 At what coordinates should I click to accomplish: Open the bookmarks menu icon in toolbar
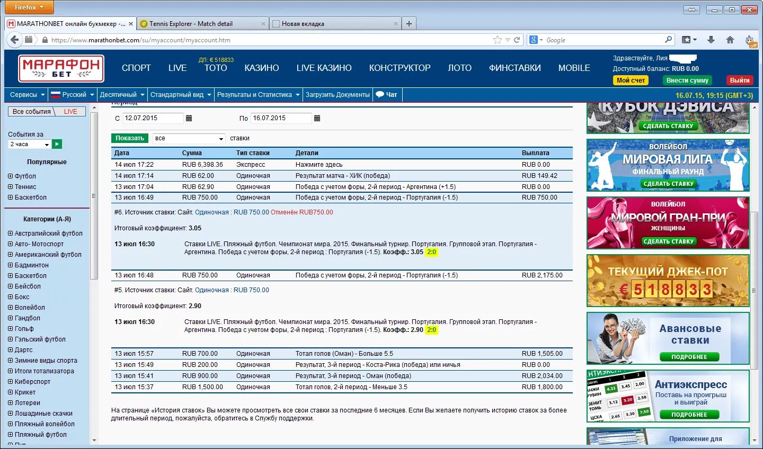(689, 40)
